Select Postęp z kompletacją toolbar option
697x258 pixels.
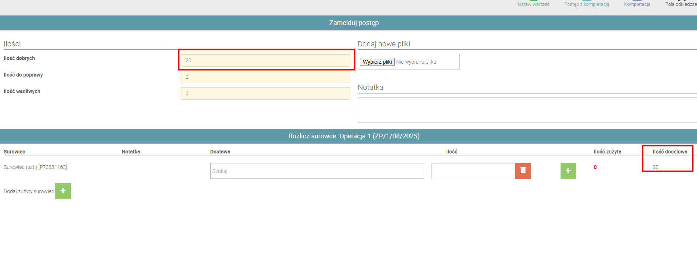click(586, 4)
